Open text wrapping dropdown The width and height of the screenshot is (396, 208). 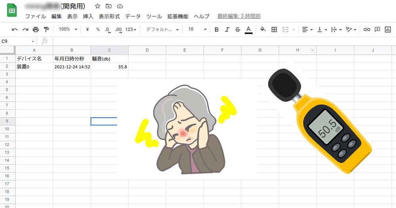(x=336, y=29)
